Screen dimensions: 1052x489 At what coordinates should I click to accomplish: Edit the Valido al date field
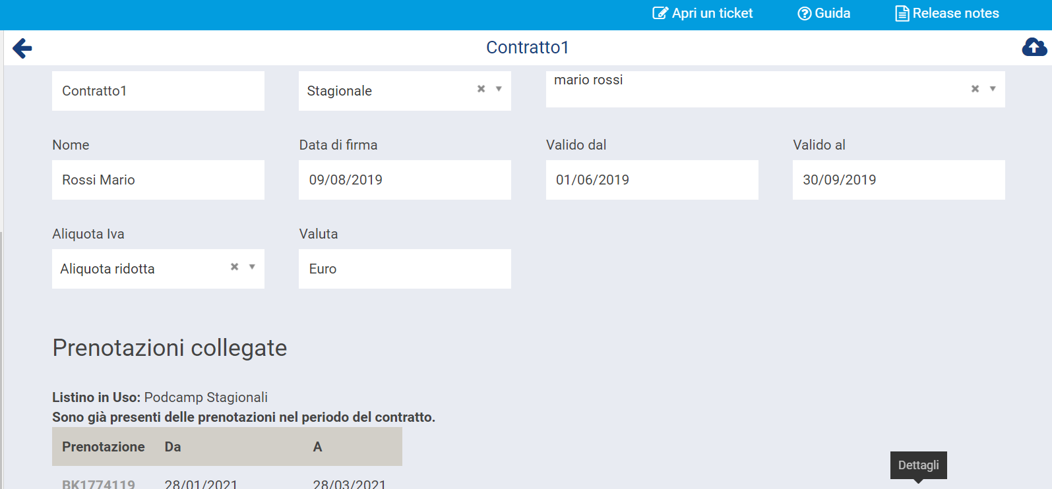898,180
